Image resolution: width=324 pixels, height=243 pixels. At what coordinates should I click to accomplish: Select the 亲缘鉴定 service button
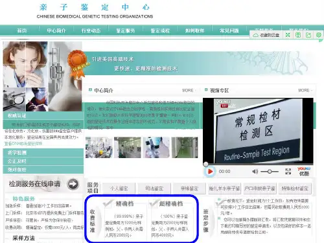point(189,189)
